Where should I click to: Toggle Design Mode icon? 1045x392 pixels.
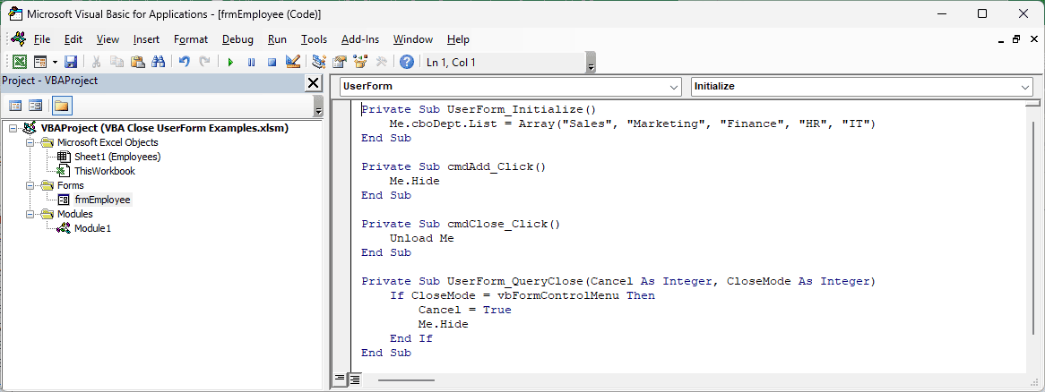click(292, 62)
